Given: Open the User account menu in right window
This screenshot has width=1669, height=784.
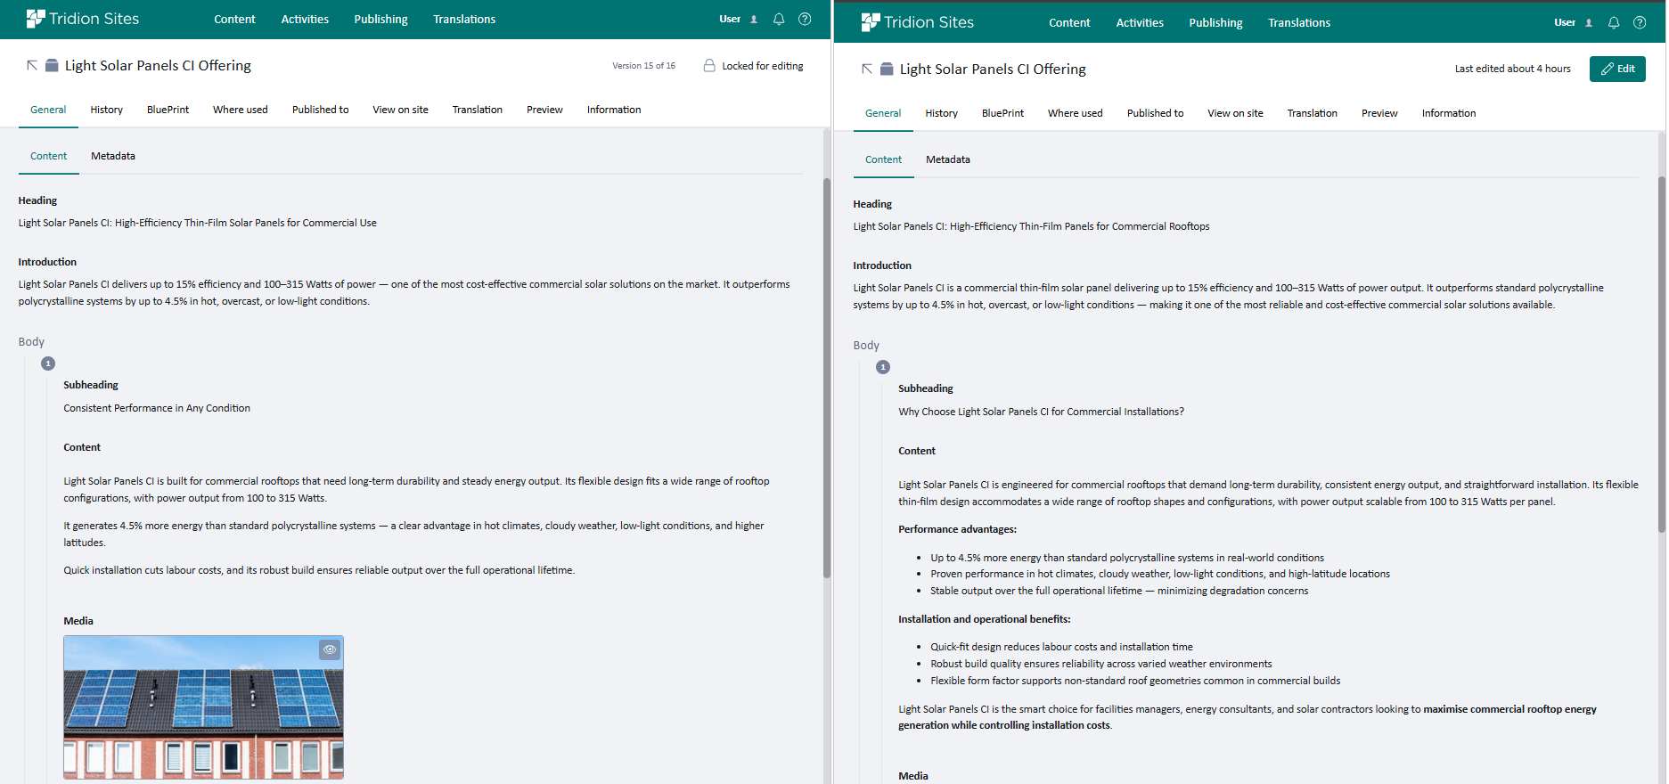Looking at the screenshot, I should pyautogui.click(x=1573, y=22).
